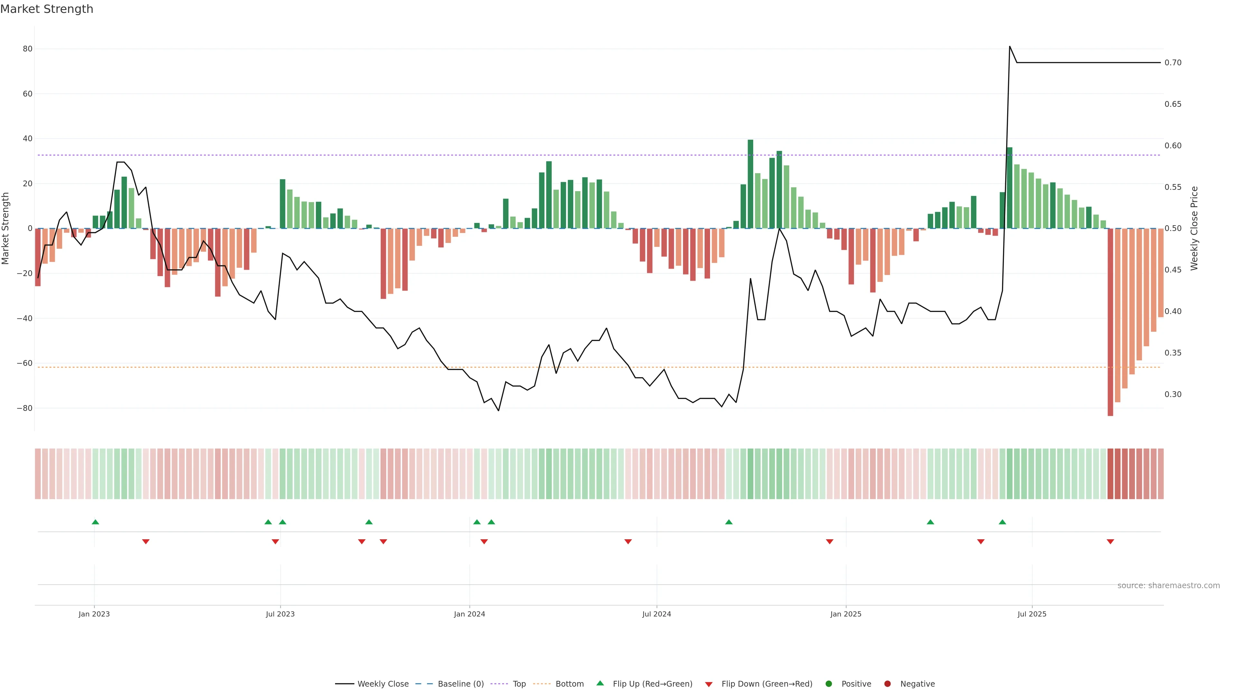This screenshot has height=695, width=1236.
Task: Click the green Positive circle legend icon
Action: pos(828,683)
